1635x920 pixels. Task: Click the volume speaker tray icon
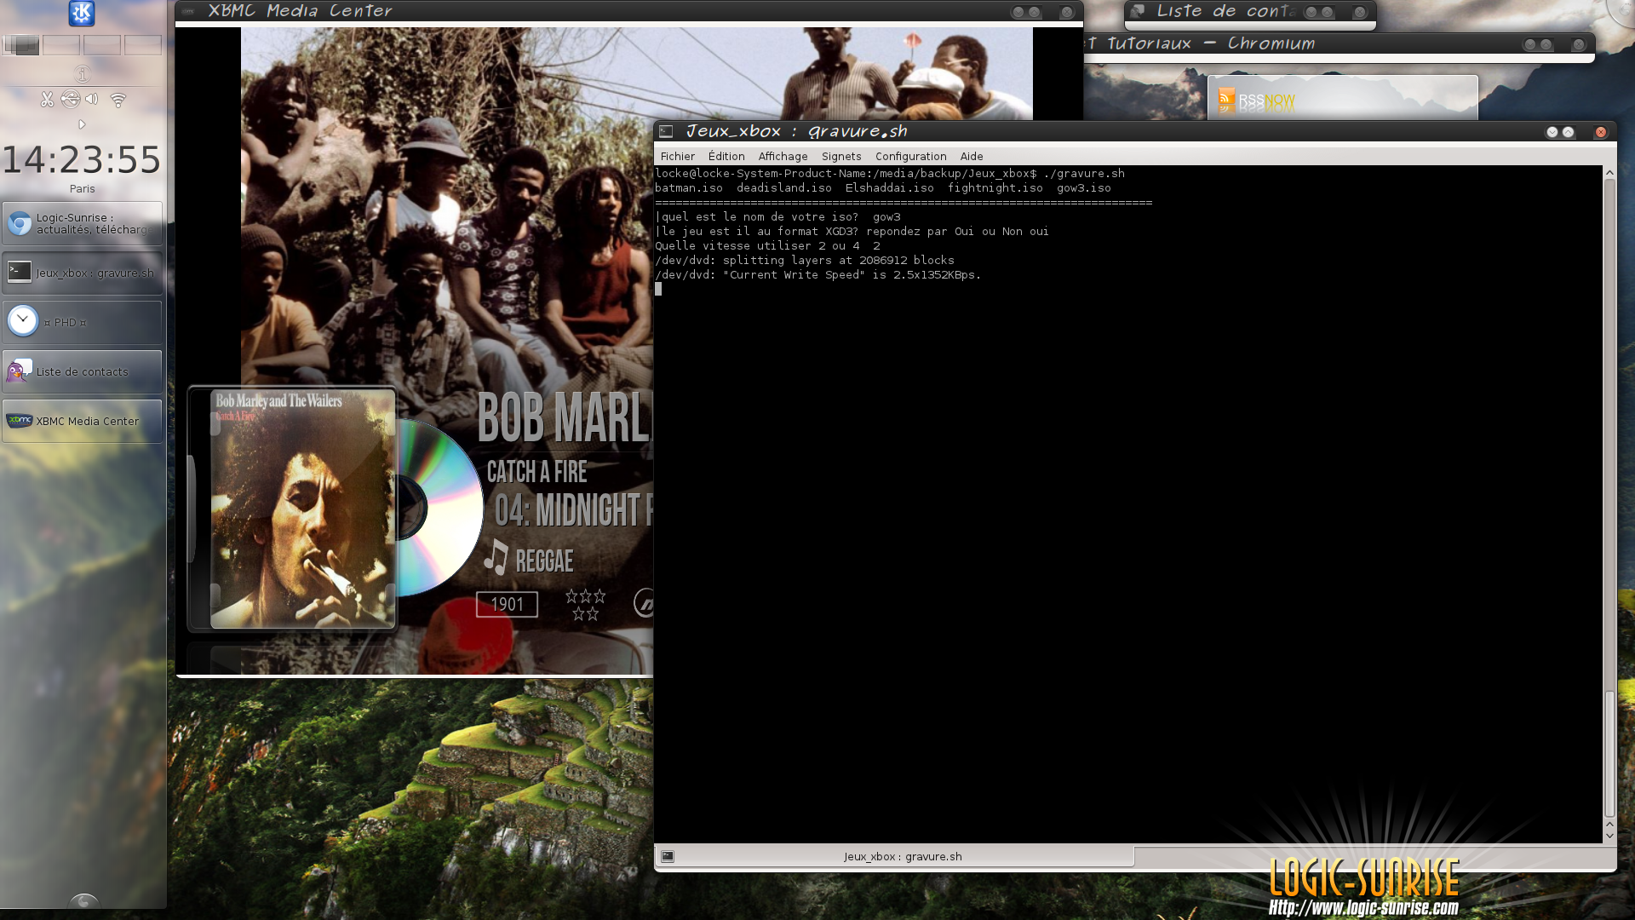point(92,100)
